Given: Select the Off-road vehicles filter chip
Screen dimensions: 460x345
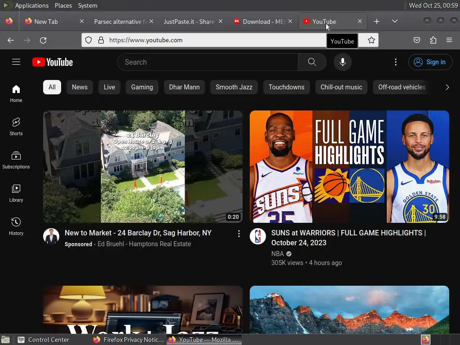Looking at the screenshot, I should point(402,87).
